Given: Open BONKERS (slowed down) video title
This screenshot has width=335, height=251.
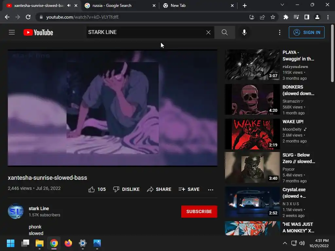Looking at the screenshot, I should coord(298,90).
